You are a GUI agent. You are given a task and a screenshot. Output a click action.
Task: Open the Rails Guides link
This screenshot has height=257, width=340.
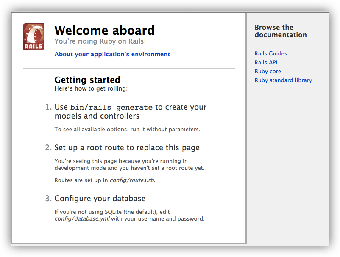coord(270,53)
